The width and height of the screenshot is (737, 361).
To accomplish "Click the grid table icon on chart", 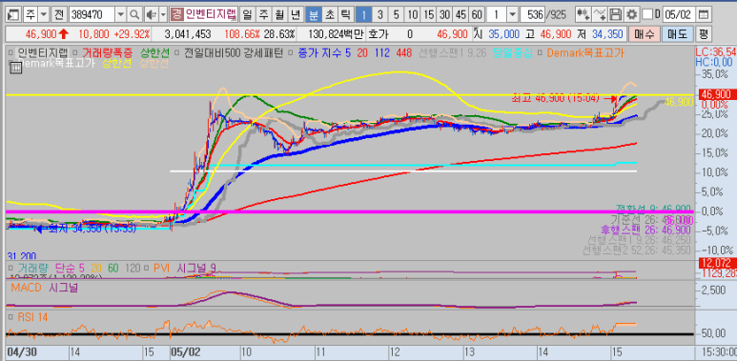I will tap(15, 68).
